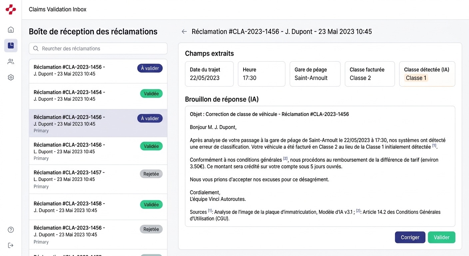Click the logout icon in sidebar
469x256 pixels.
11,245
